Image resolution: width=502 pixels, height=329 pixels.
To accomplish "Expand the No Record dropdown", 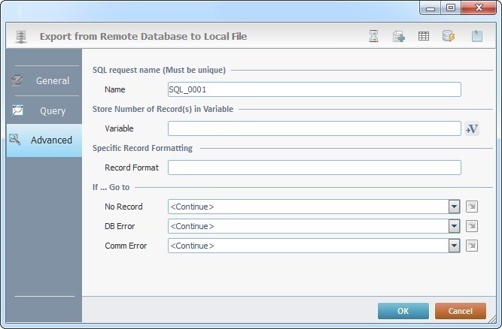I will [454, 207].
